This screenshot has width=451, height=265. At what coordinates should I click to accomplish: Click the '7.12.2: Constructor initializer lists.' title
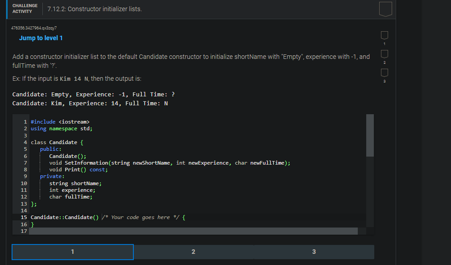click(95, 9)
